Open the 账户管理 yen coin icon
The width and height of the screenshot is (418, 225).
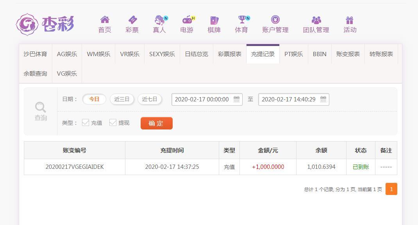(275, 19)
